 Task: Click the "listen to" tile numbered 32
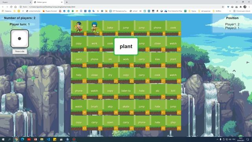click(x=126, y=91)
